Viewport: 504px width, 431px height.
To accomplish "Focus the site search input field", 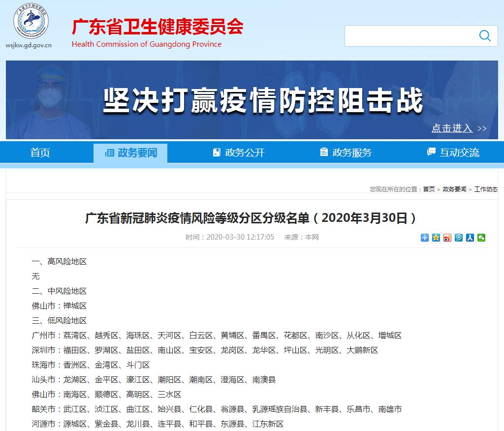I will pos(421,36).
